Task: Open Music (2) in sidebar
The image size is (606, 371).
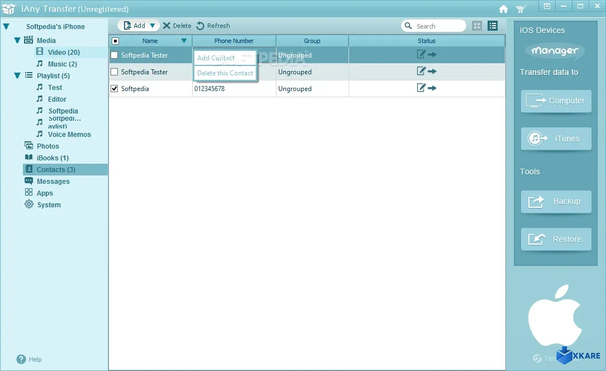Action: pos(62,64)
